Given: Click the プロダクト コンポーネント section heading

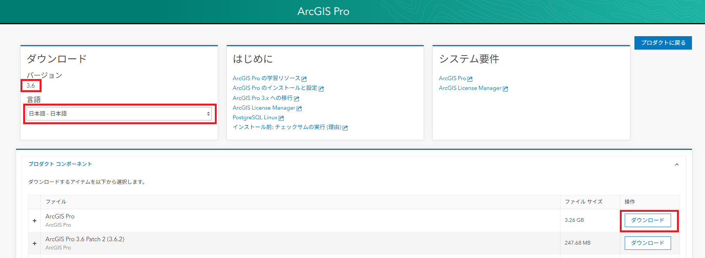Looking at the screenshot, I should pos(60,164).
